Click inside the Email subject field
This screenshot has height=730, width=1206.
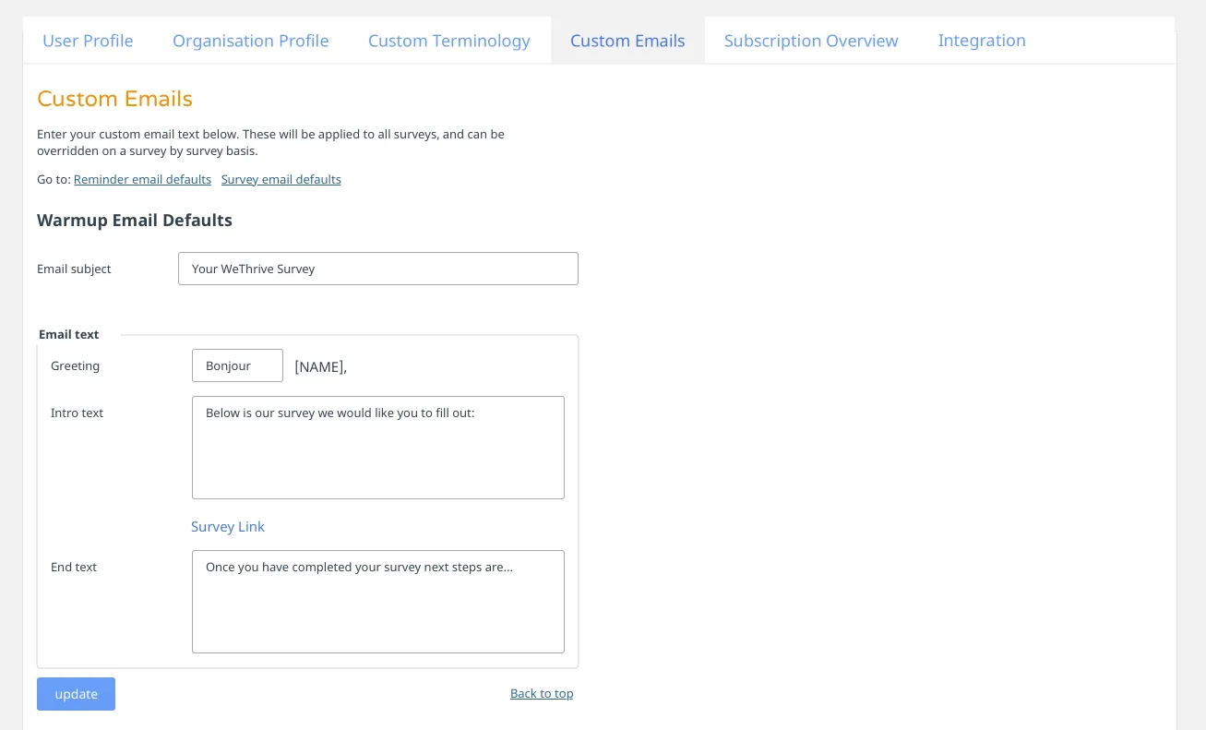click(378, 269)
